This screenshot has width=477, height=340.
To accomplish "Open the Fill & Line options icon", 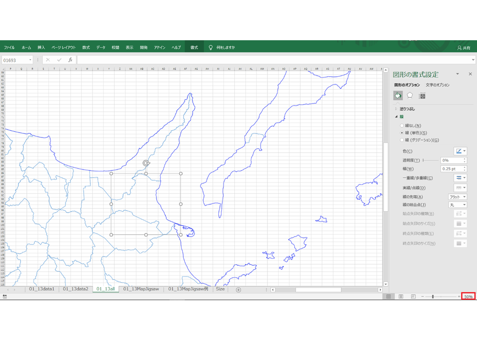I will pos(398,96).
